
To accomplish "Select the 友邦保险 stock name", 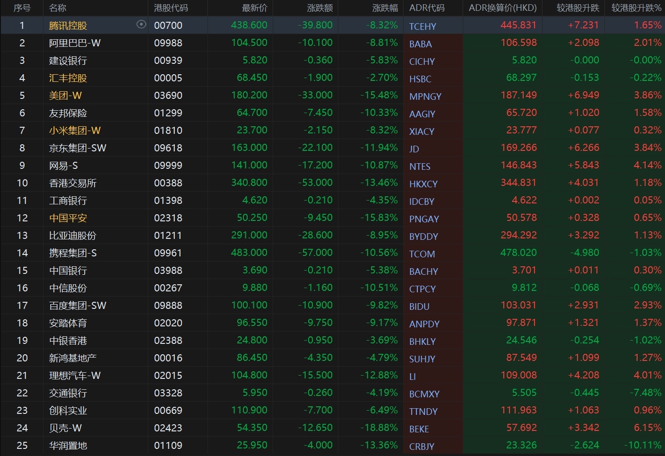I will (68, 113).
